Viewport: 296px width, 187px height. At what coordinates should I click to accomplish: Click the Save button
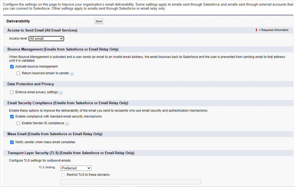tap(98, 21)
